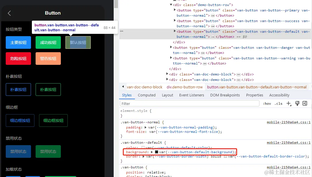312x177 pixels.
Task: Click the Filter styles input
Action: pyautogui.click(x=190, y=104)
